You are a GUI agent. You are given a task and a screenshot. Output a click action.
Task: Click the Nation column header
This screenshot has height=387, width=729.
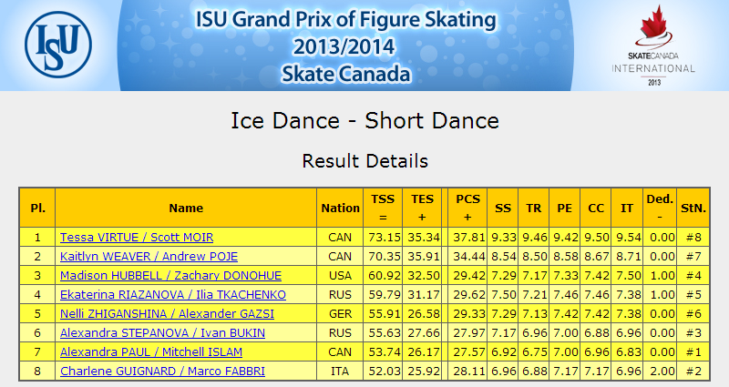340,208
